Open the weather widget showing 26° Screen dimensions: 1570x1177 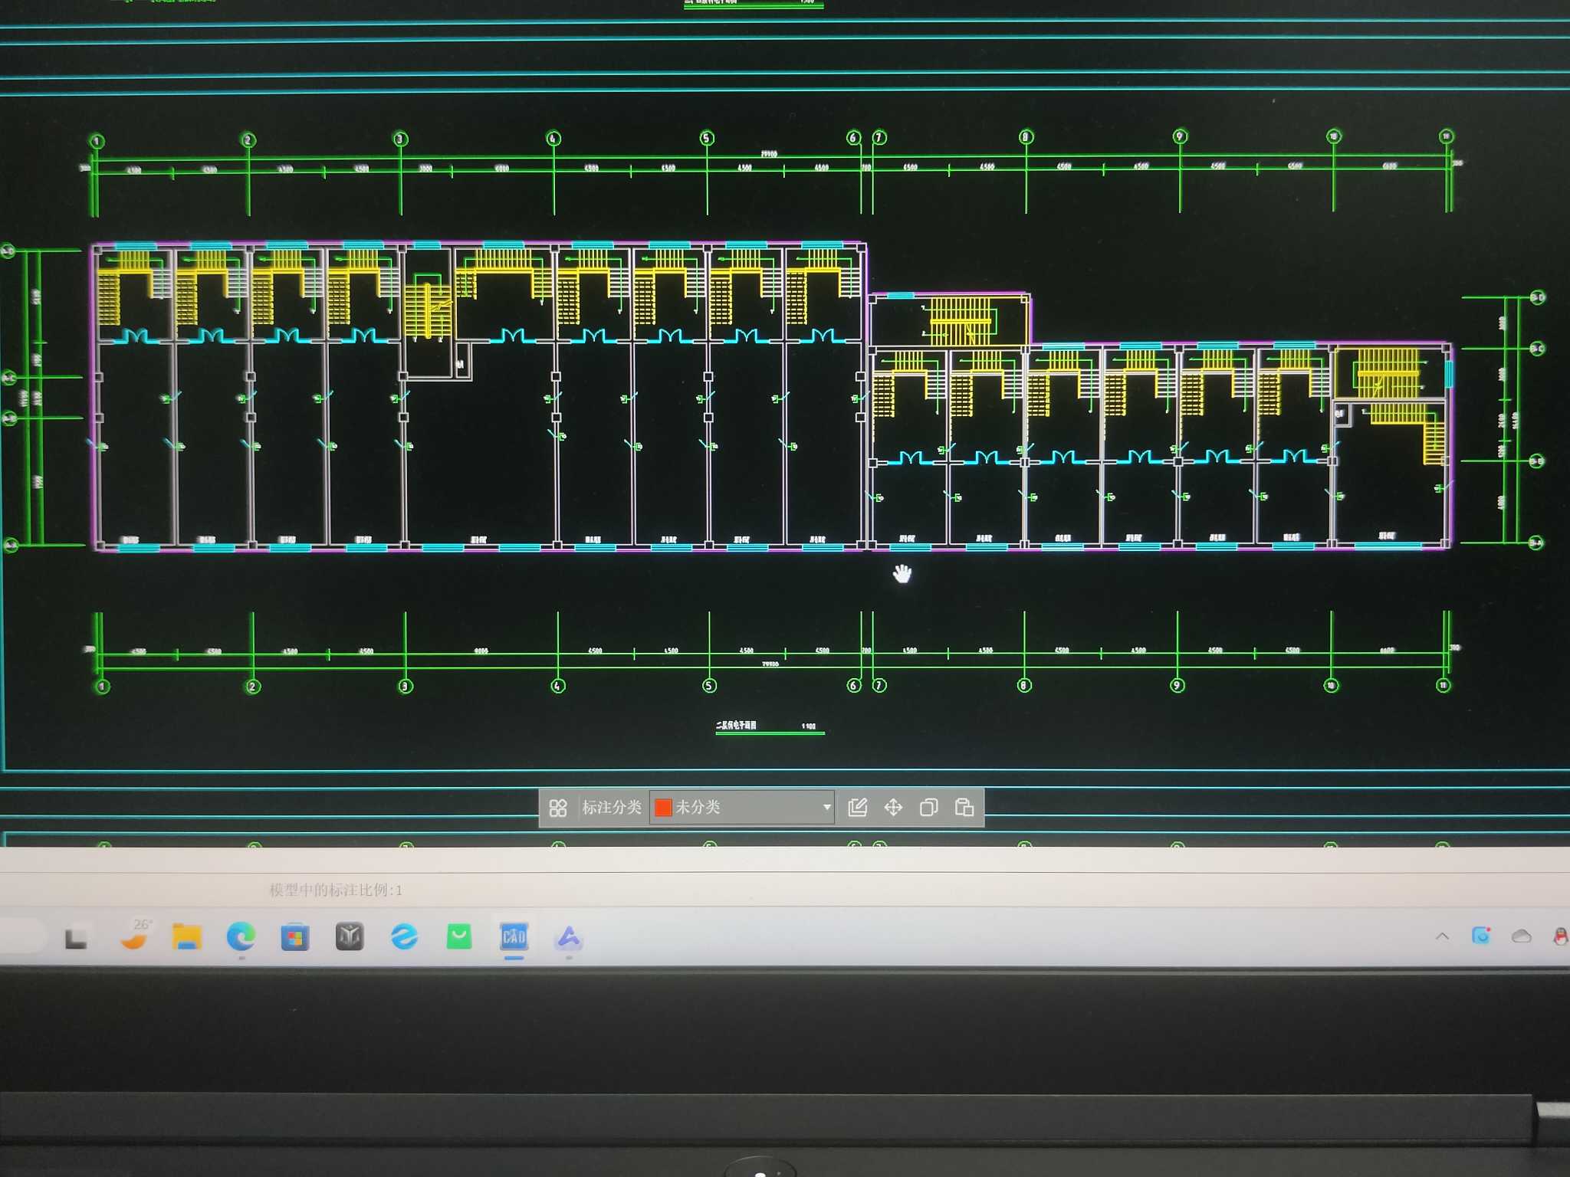pyautogui.click(x=137, y=934)
